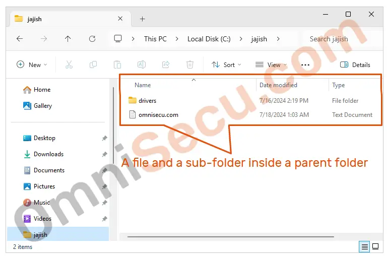Screen dimensions: 387x258
Task: Expand chevron after jajish breadcrumb
Action: coord(278,39)
